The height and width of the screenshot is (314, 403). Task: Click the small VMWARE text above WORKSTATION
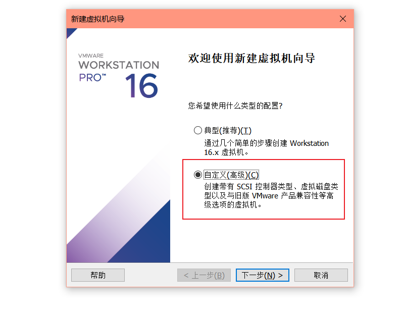tap(91, 56)
